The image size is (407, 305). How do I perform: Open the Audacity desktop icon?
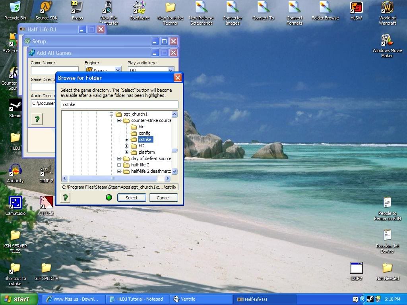(x=15, y=171)
